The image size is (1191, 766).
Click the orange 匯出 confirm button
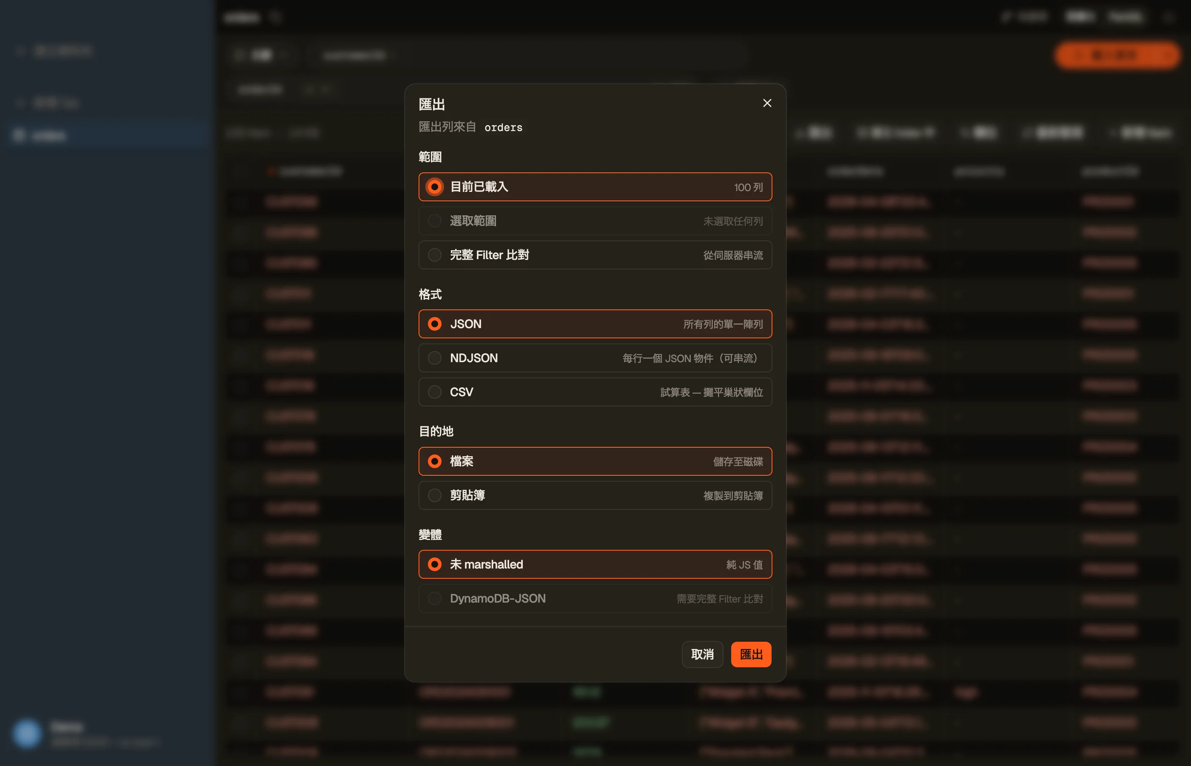click(751, 655)
